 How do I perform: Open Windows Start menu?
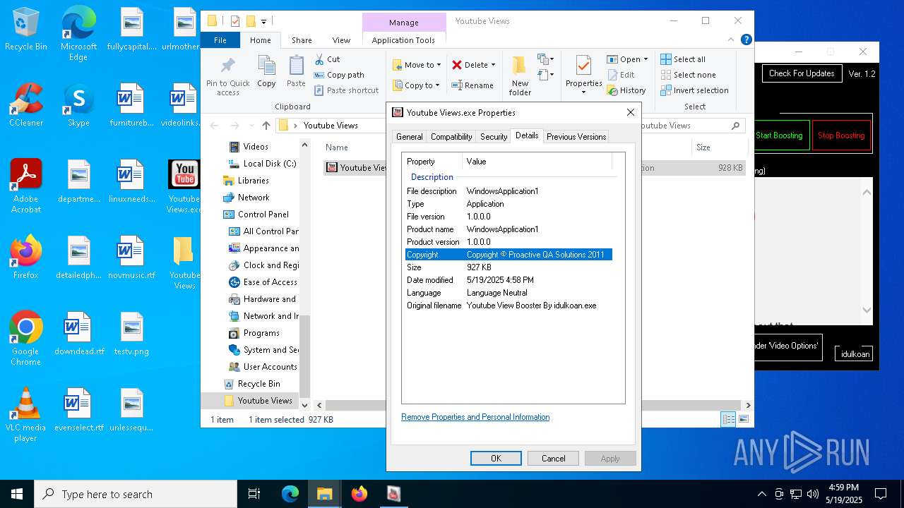coord(17,494)
